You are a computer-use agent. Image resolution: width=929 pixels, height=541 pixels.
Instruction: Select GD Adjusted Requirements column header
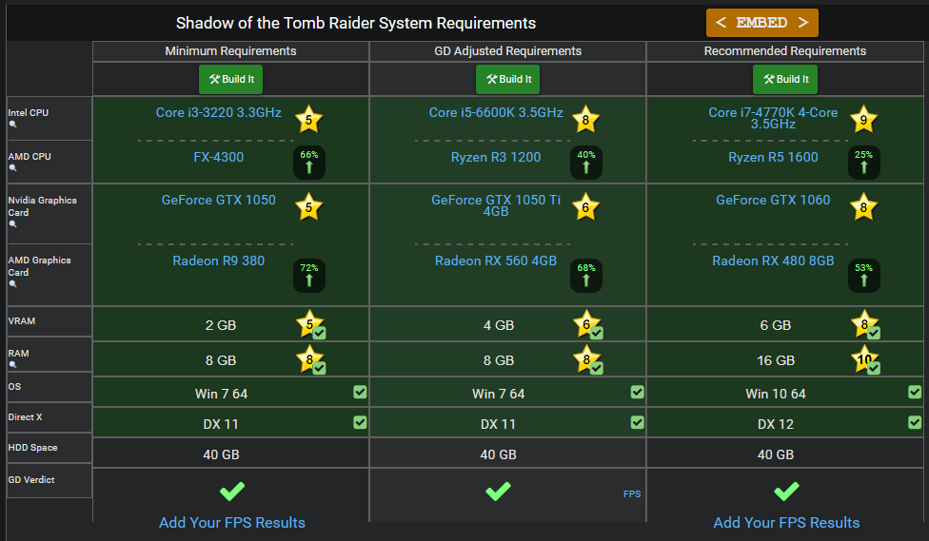click(507, 51)
